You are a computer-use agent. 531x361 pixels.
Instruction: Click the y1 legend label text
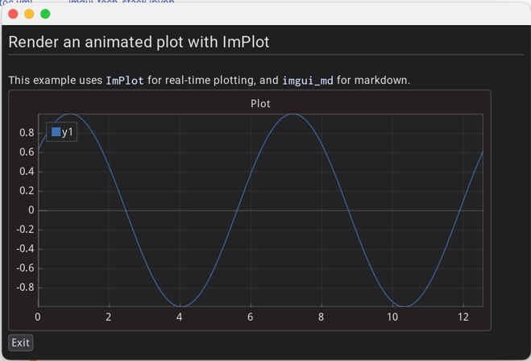tap(68, 131)
